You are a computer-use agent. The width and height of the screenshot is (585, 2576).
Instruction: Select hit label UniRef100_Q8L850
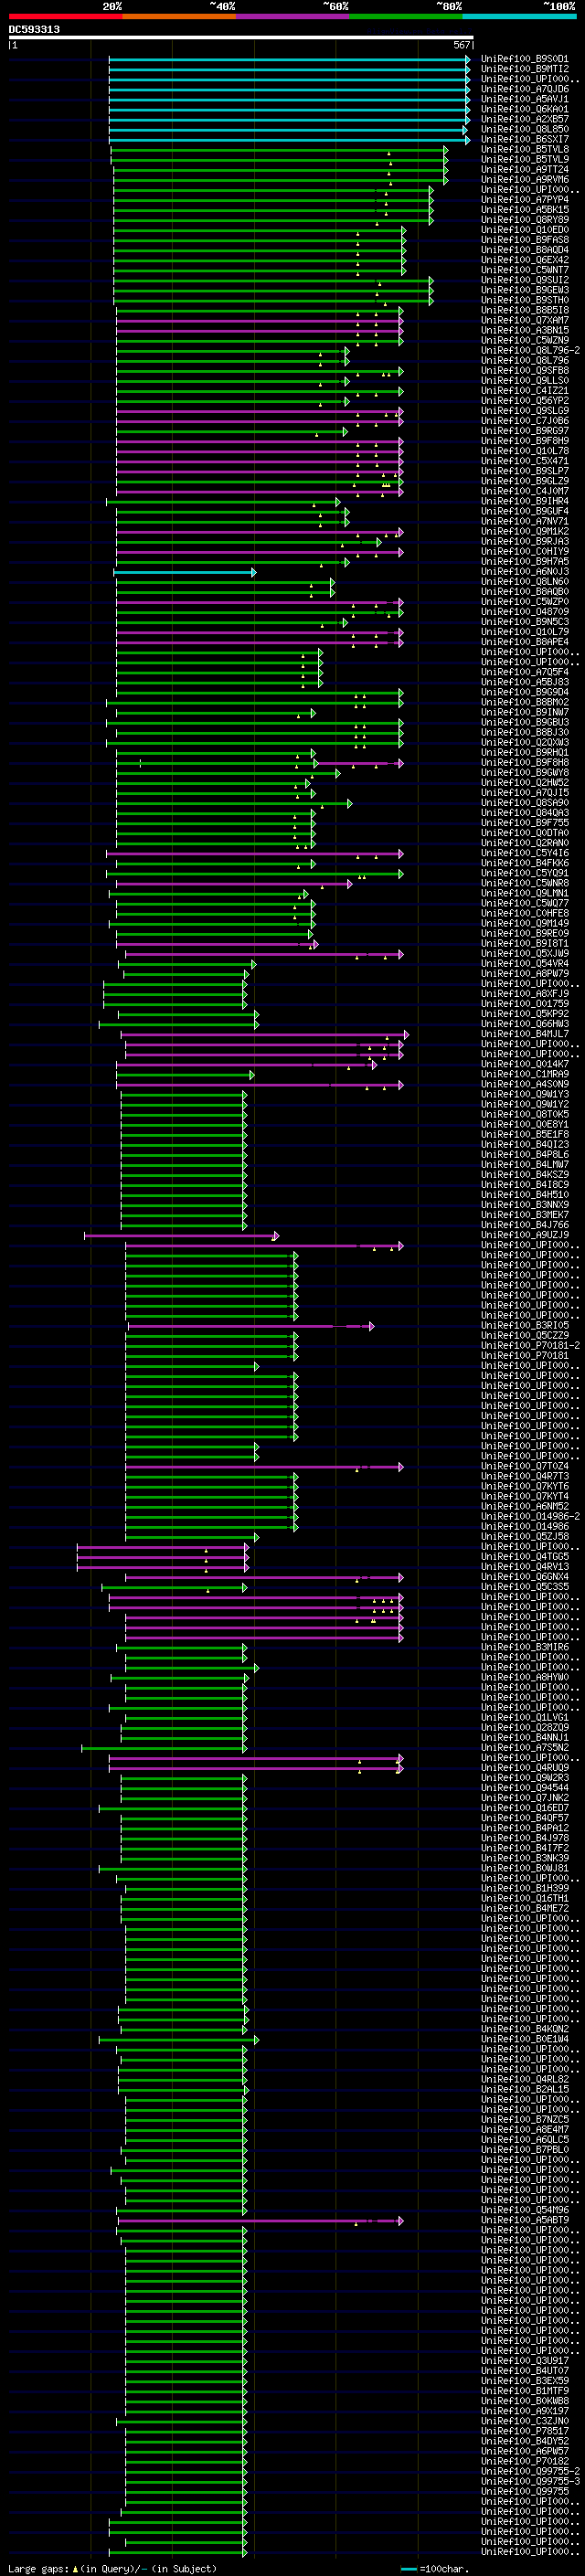pyautogui.click(x=525, y=129)
